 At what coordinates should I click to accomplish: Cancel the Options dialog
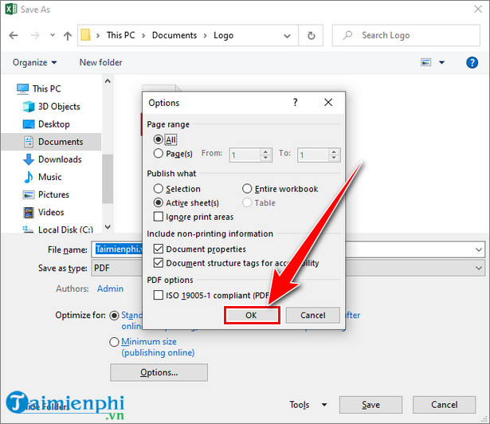[x=313, y=315]
